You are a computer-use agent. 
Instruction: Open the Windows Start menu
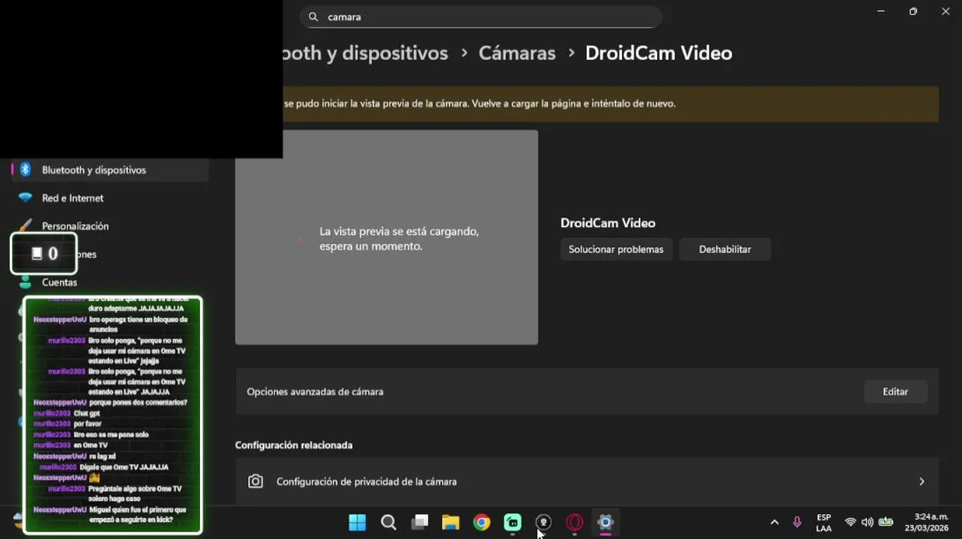[x=357, y=523]
